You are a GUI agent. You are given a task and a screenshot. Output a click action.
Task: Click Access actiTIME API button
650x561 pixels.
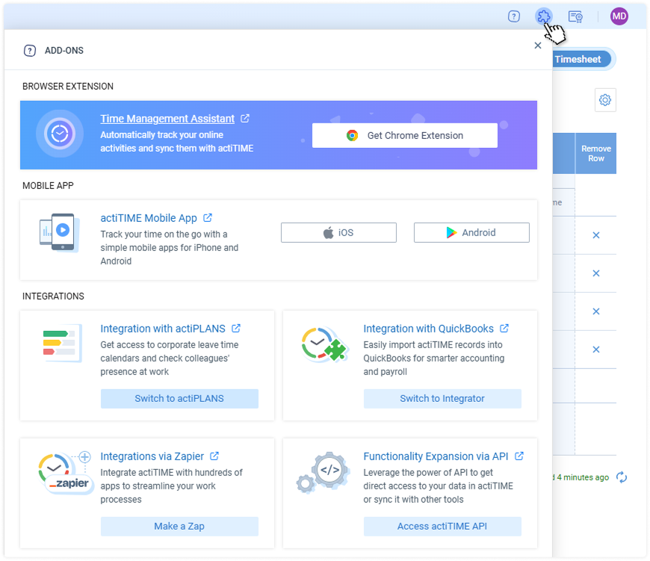pyautogui.click(x=442, y=526)
